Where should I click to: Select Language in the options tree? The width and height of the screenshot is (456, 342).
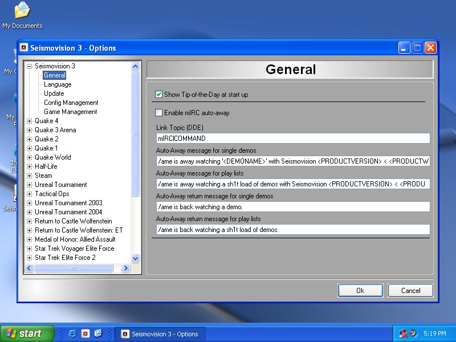58,84
